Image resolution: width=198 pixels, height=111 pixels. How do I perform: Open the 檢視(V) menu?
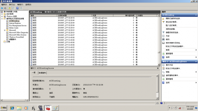tap(20, 5)
